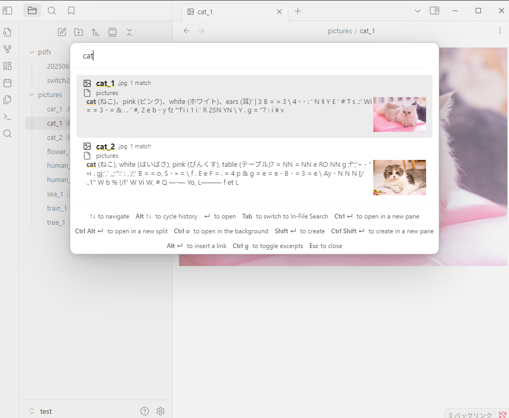Click the cat_1 result thumbnail
509x418 pixels.
pos(400,114)
